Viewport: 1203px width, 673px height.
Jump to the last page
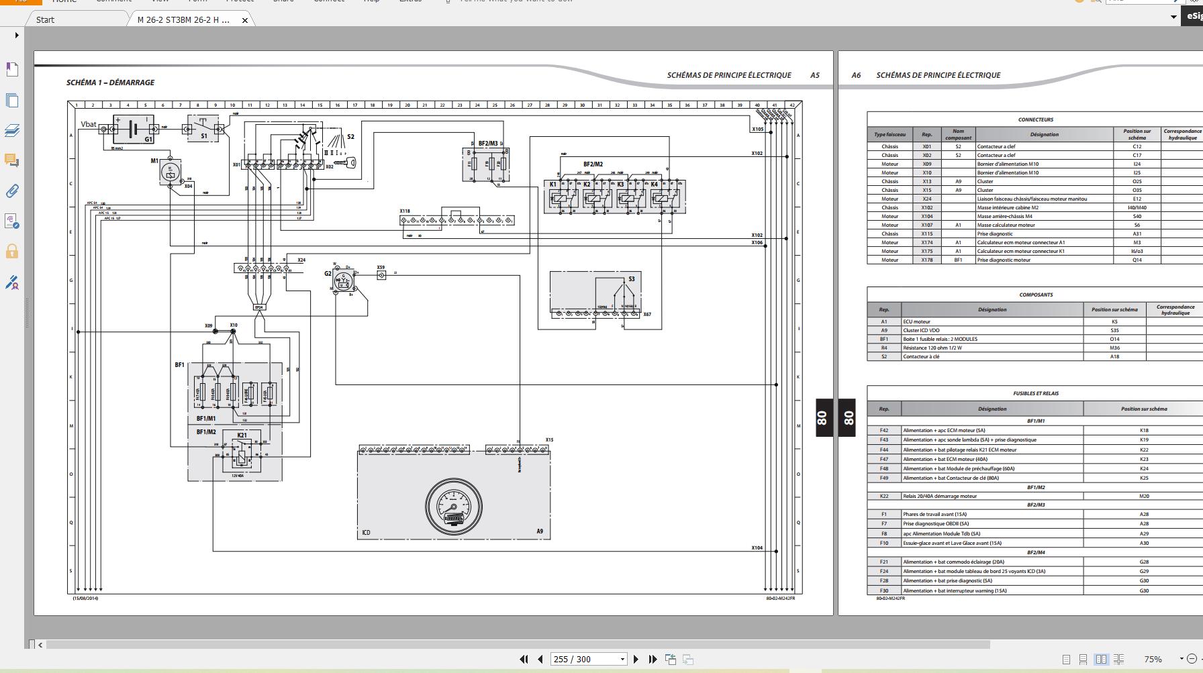(653, 660)
